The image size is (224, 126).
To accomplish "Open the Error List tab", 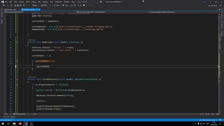I will coord(6,117).
